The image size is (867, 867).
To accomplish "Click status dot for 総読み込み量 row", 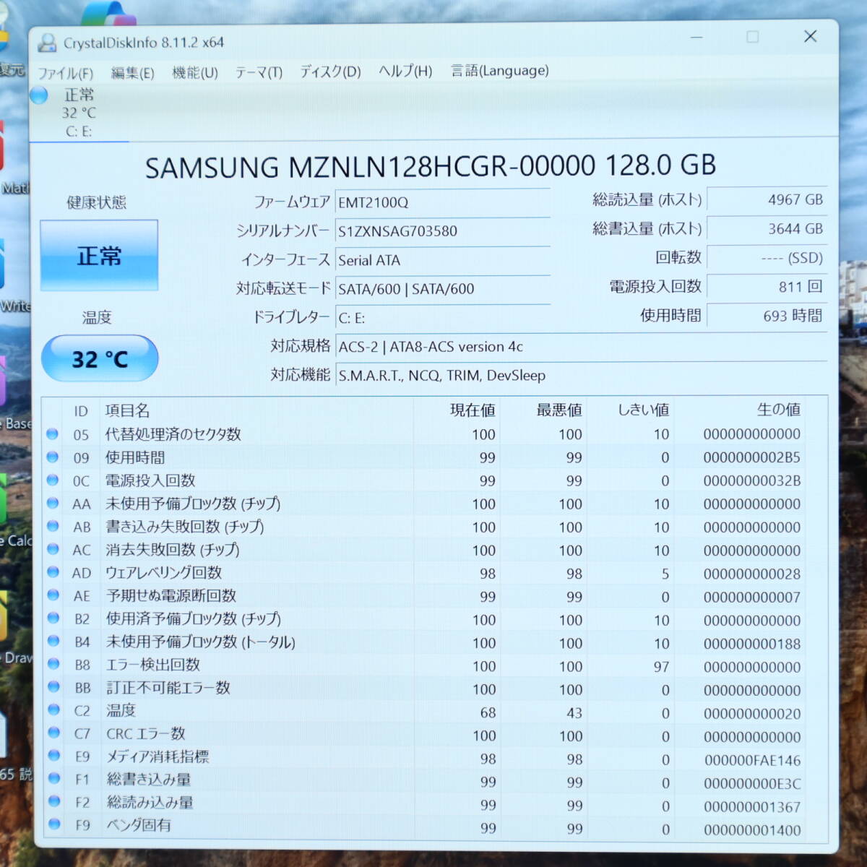I will (x=53, y=802).
